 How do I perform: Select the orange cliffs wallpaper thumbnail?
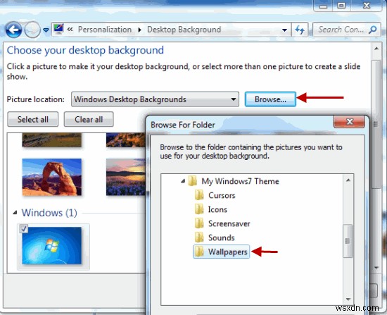tap(126, 140)
